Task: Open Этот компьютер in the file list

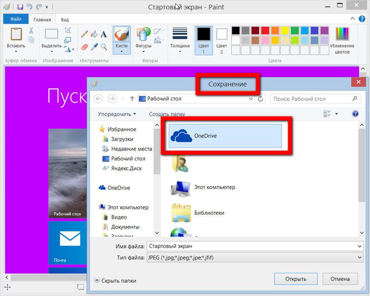Action: [x=203, y=187]
